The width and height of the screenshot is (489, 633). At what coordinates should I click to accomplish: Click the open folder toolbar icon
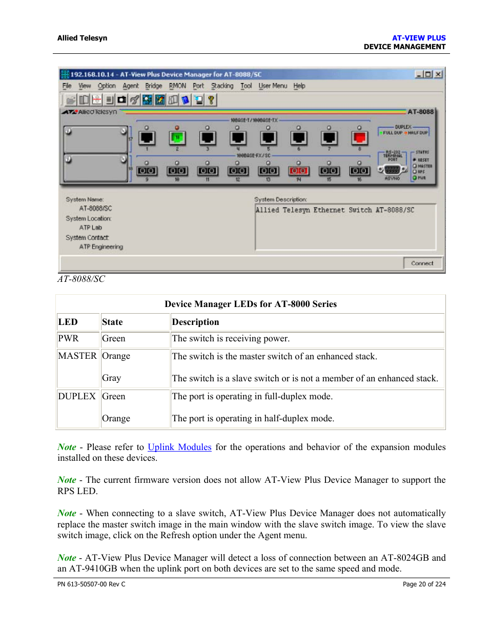[71, 99]
